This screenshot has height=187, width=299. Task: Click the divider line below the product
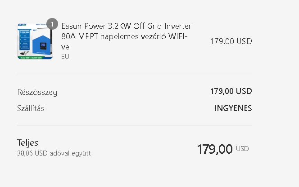(134, 73)
